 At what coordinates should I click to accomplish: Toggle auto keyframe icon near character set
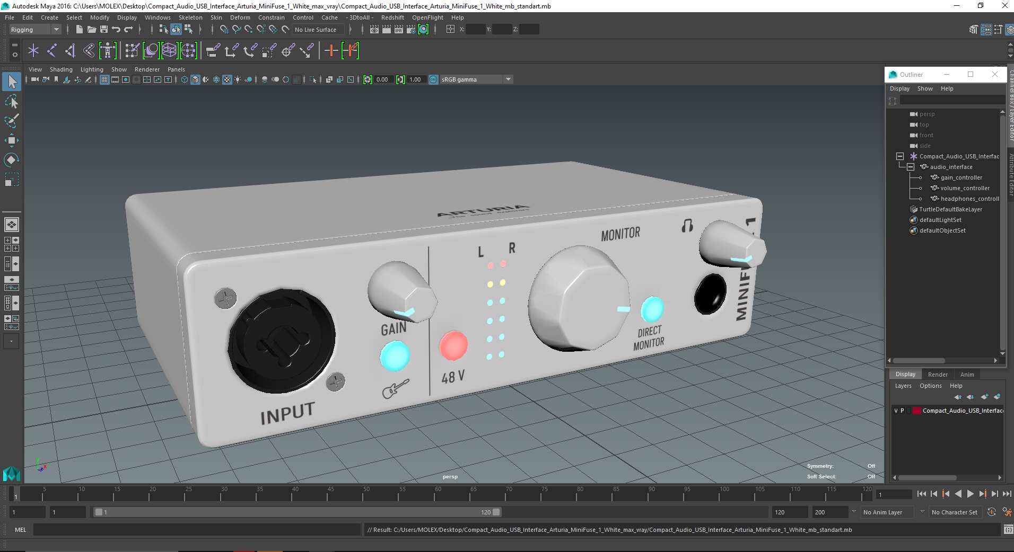[992, 512]
